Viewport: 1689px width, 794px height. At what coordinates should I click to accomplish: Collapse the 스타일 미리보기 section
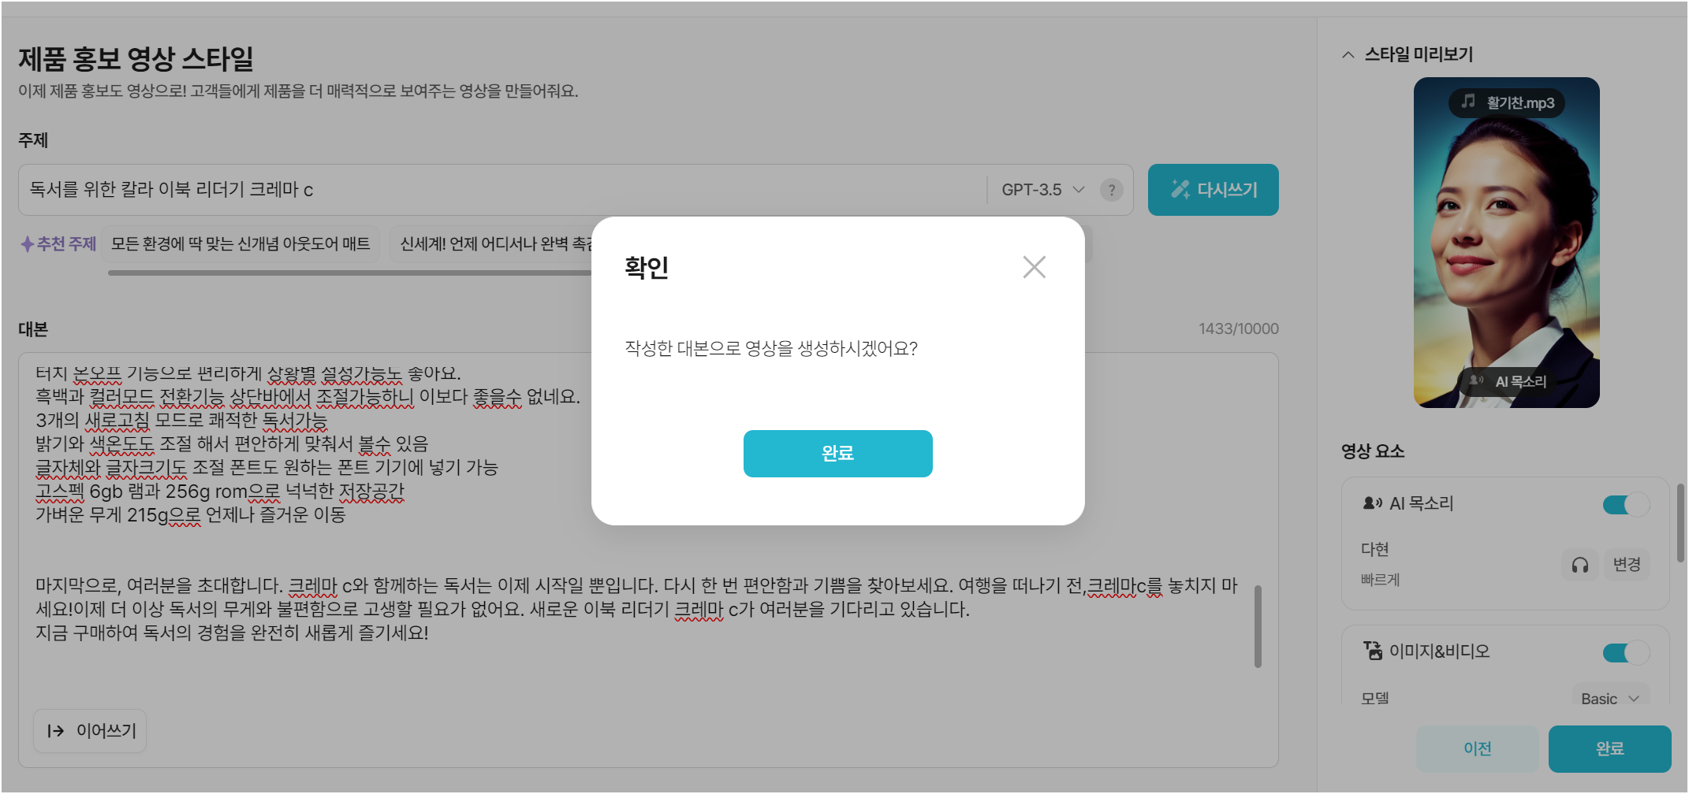[1348, 54]
